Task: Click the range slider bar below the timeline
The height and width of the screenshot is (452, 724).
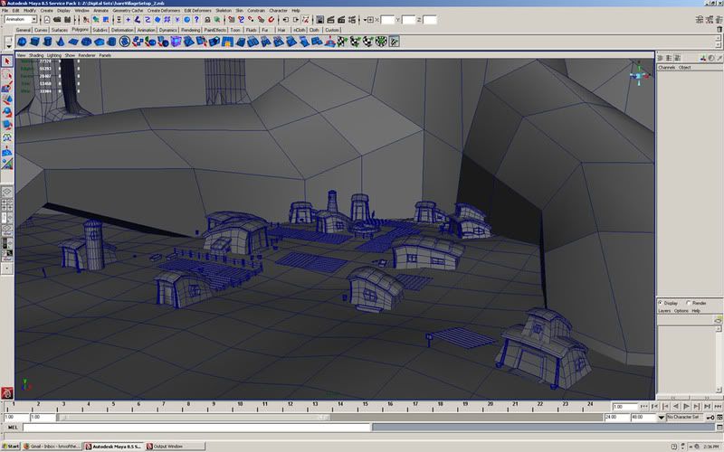Action: pyautogui.click(x=194, y=418)
